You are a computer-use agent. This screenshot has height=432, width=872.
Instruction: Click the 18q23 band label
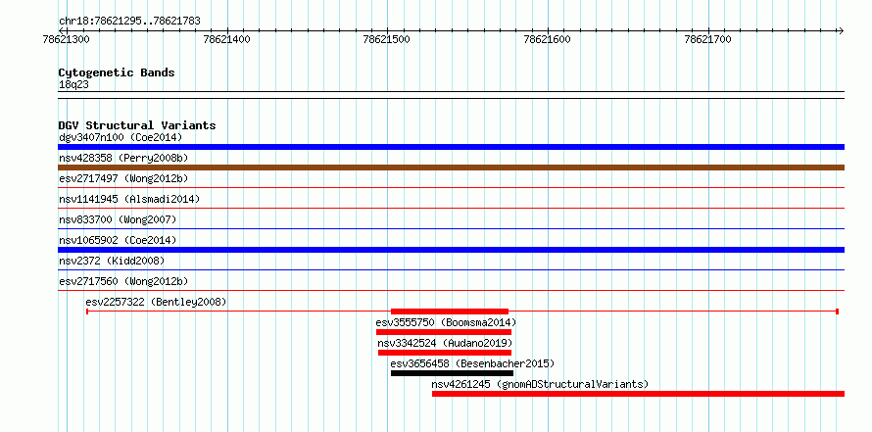point(73,85)
